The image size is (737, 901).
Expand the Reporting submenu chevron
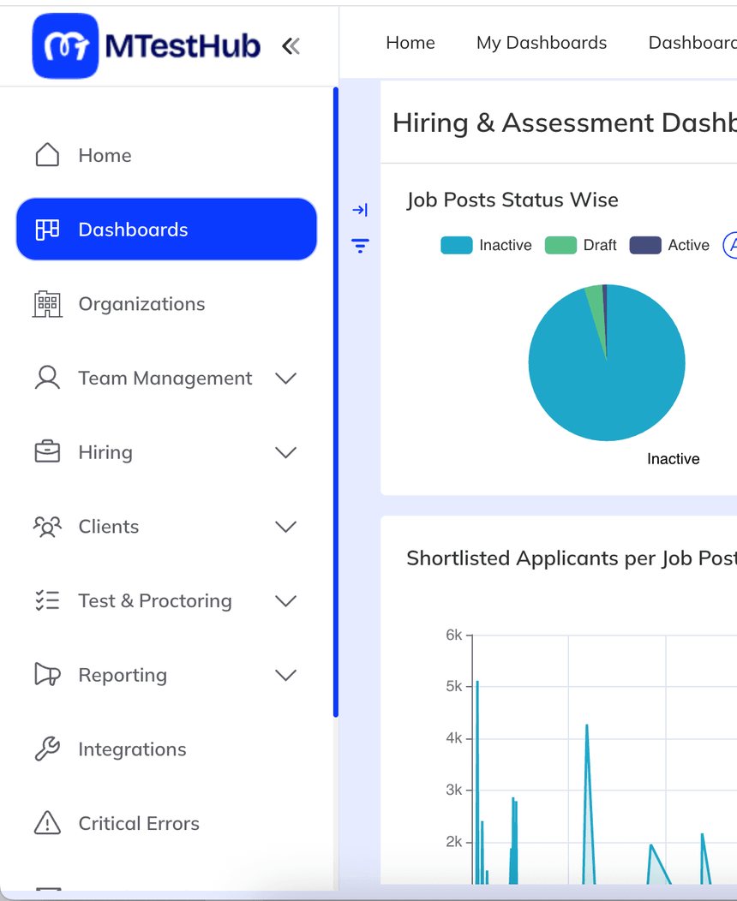tap(285, 675)
